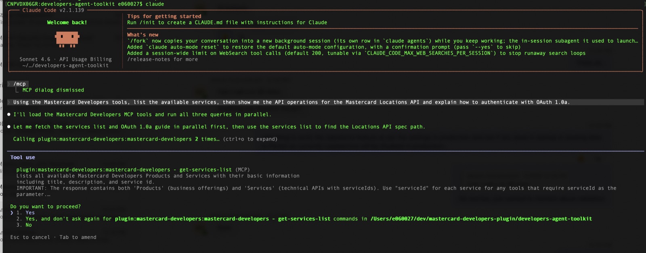Viewport: 646px width, 253px height.
Task: Click "Run /init to create a CLAUDE.md" line
Action: pyautogui.click(x=227, y=23)
